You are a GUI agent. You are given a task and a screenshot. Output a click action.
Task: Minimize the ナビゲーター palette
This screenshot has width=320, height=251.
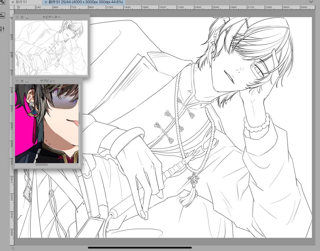(x=27, y=18)
